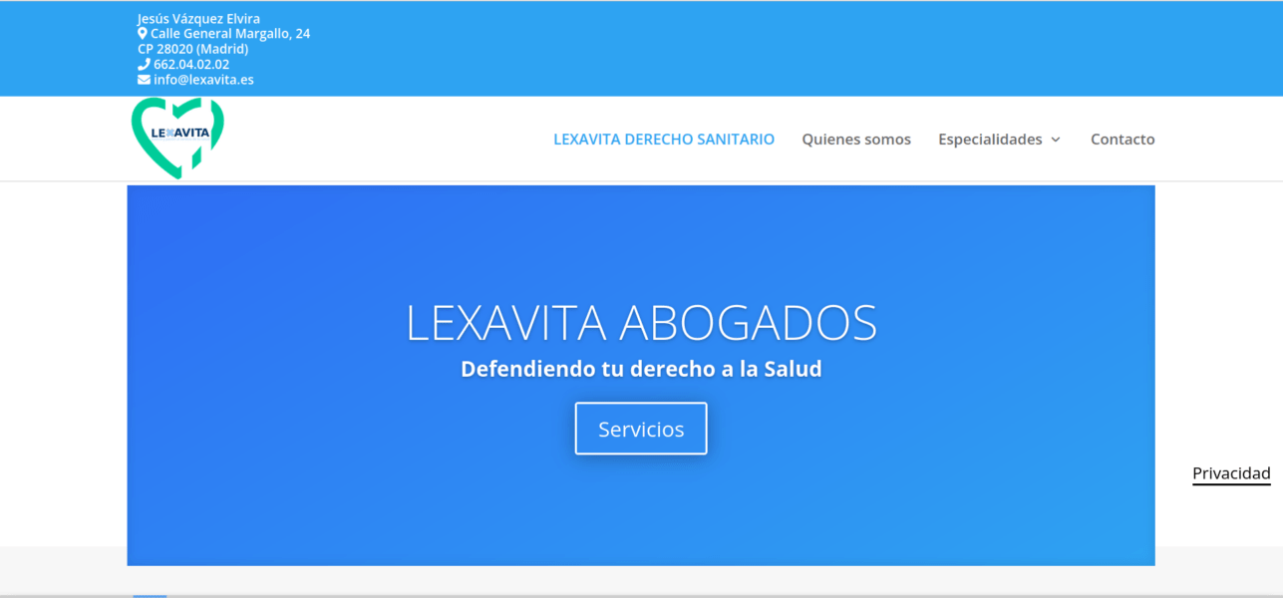Image resolution: width=1283 pixels, height=598 pixels.
Task: Open LEXAVITA DERECHO SANITARIO menu item
Action: [664, 140]
